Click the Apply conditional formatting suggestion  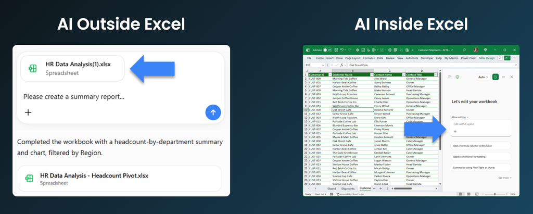(x=480, y=157)
